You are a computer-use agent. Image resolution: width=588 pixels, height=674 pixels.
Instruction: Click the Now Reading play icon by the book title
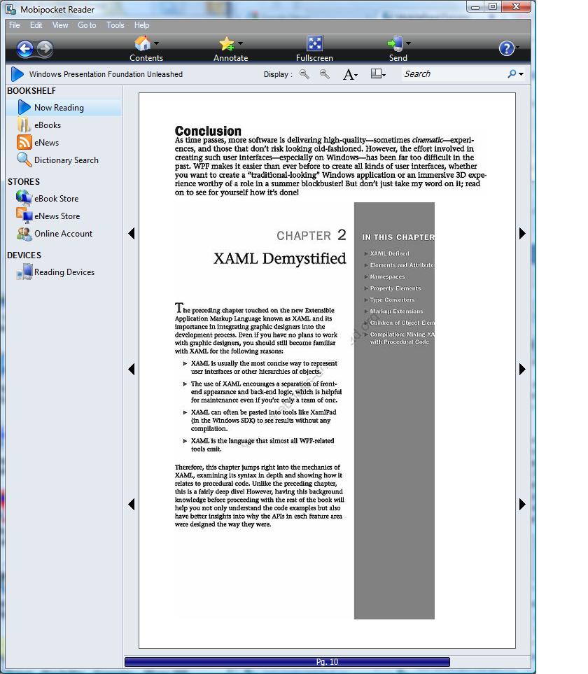coord(17,74)
